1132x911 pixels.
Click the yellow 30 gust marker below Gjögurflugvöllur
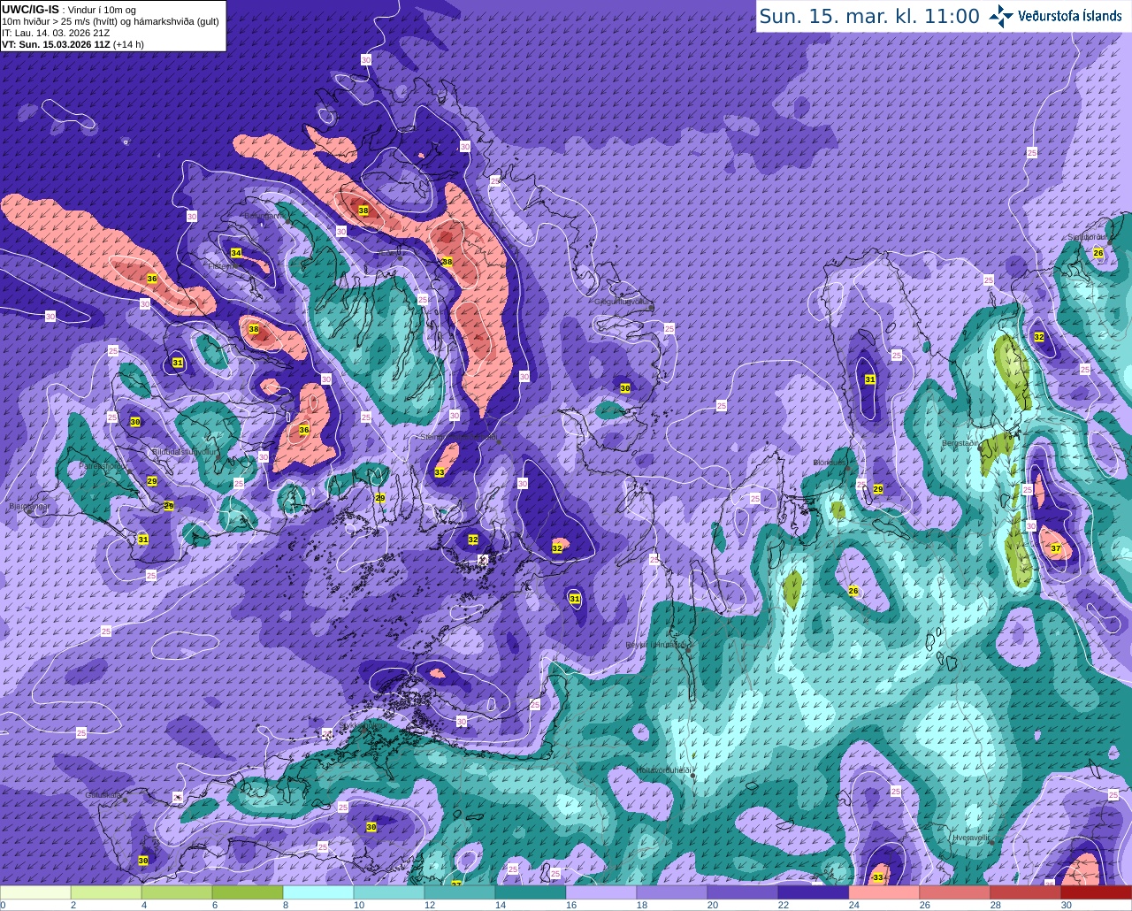[625, 388]
